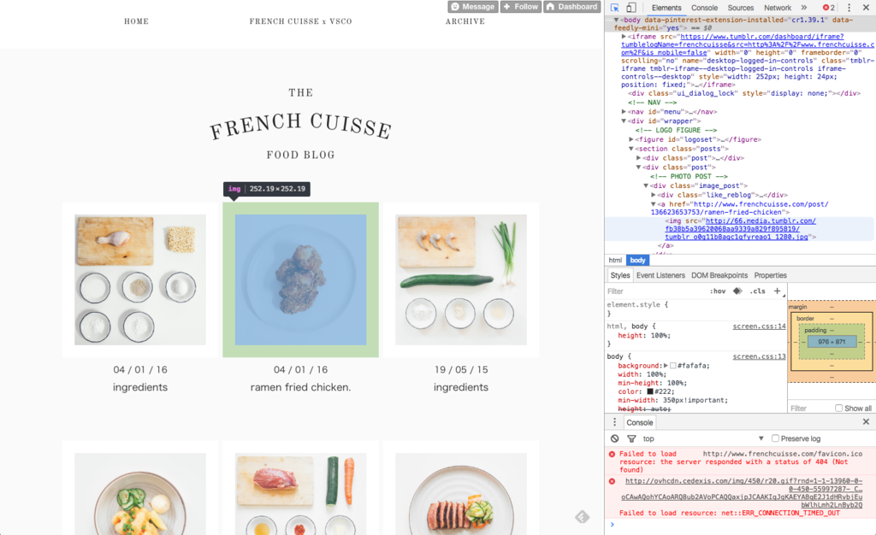Viewport: 876px width, 535px height.
Task: Close the Console drawer
Action: [866, 421]
